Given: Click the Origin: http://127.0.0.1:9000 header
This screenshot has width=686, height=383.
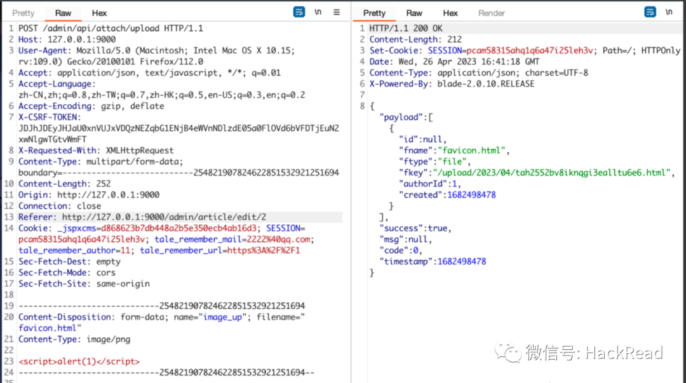Looking at the screenshot, I should (x=89, y=195).
